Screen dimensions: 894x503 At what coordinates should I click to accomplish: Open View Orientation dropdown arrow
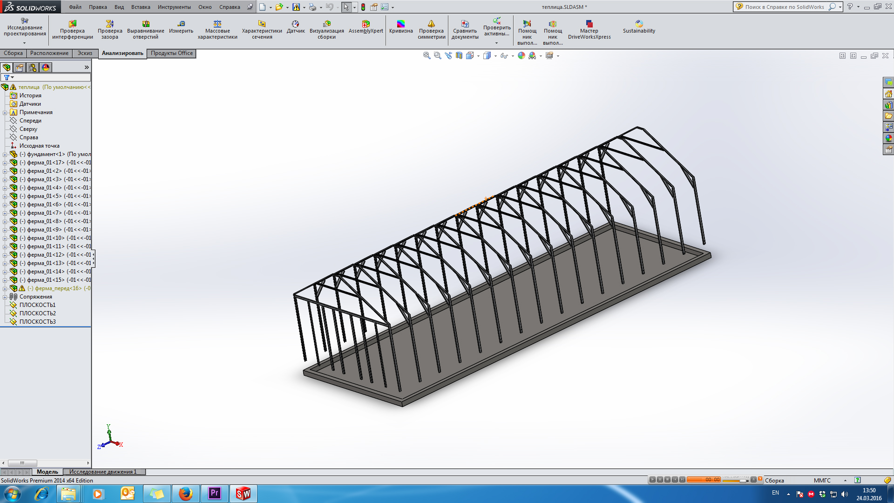pyautogui.click(x=478, y=56)
